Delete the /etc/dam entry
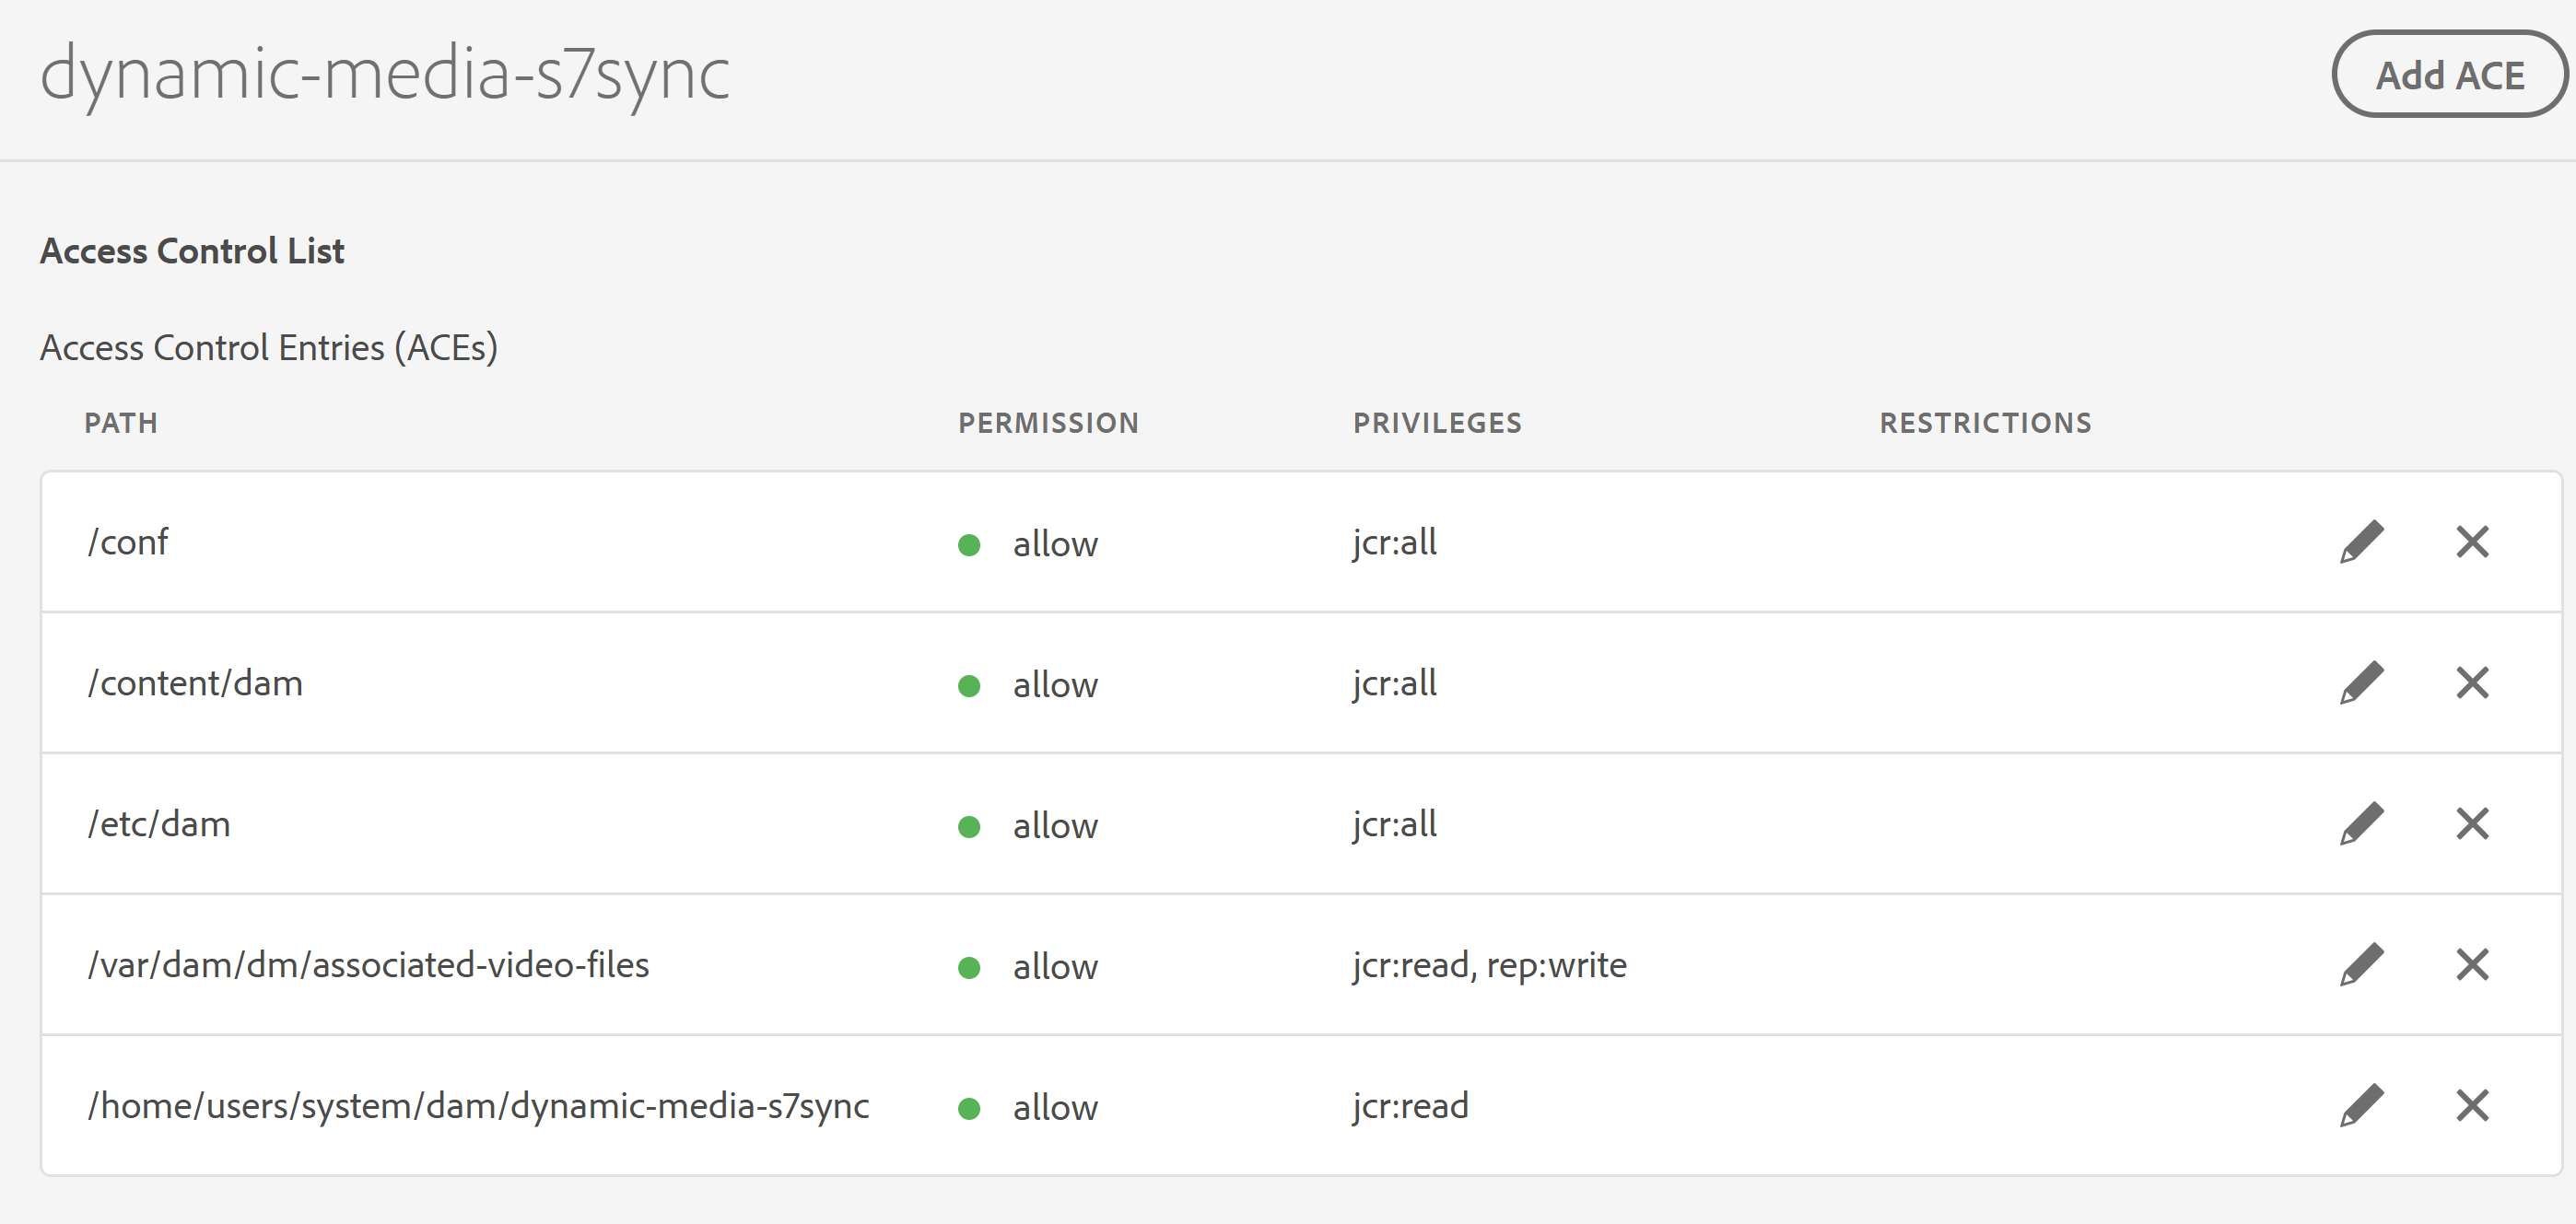 (2472, 823)
